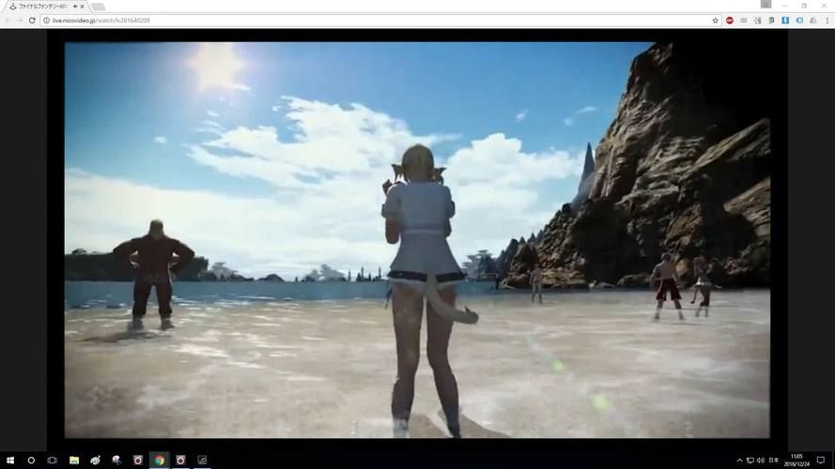Open the red Adblock extension icon
The width and height of the screenshot is (835, 469).
coord(730,21)
